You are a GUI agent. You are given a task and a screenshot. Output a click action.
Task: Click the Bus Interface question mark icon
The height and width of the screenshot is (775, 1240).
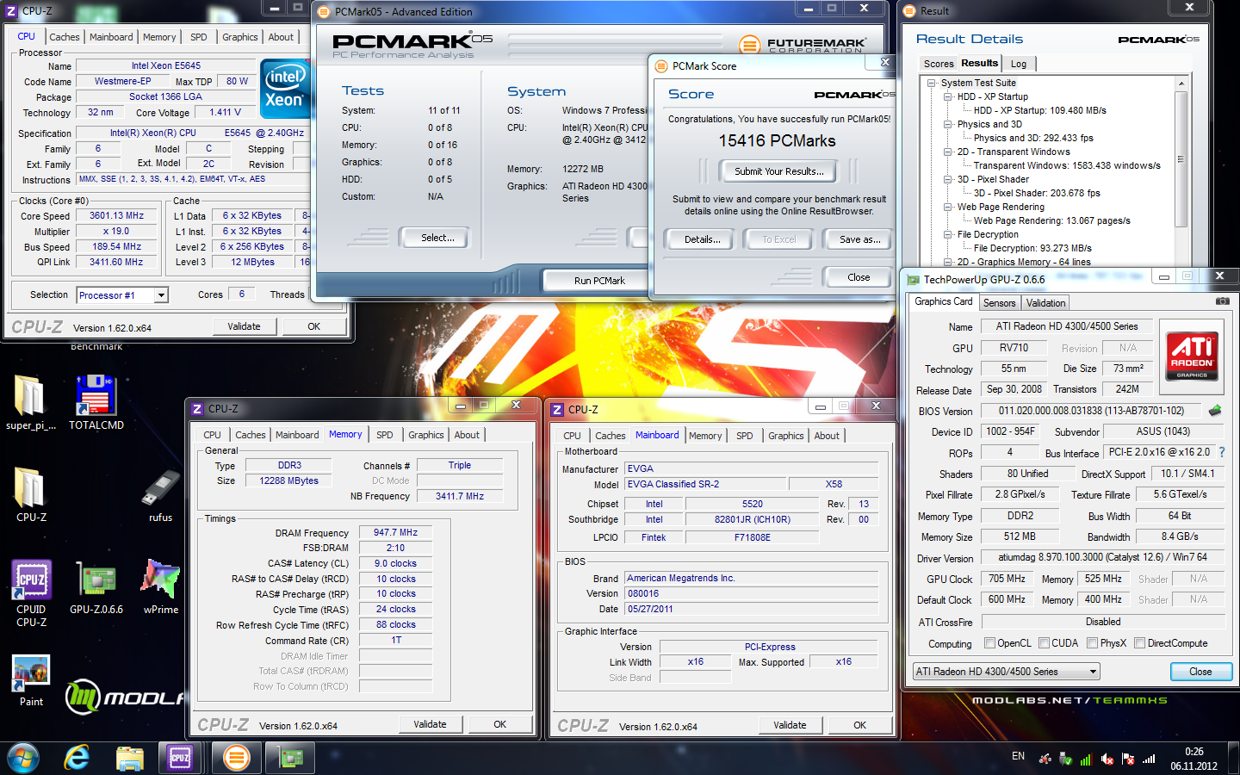tap(1221, 452)
